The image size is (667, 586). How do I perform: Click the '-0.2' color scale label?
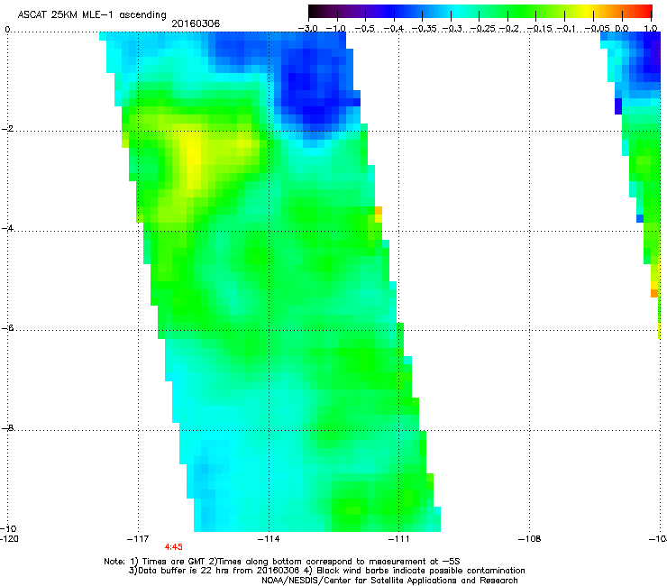[x=509, y=29]
